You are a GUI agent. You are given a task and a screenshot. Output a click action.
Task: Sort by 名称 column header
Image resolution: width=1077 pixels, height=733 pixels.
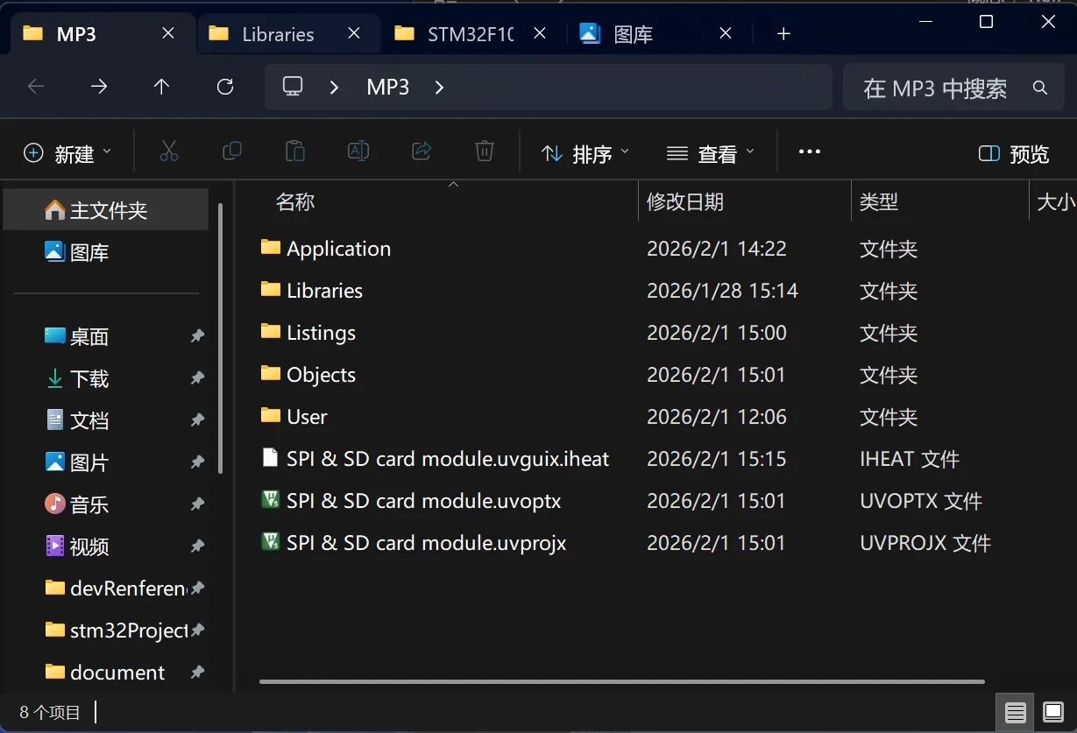click(295, 202)
